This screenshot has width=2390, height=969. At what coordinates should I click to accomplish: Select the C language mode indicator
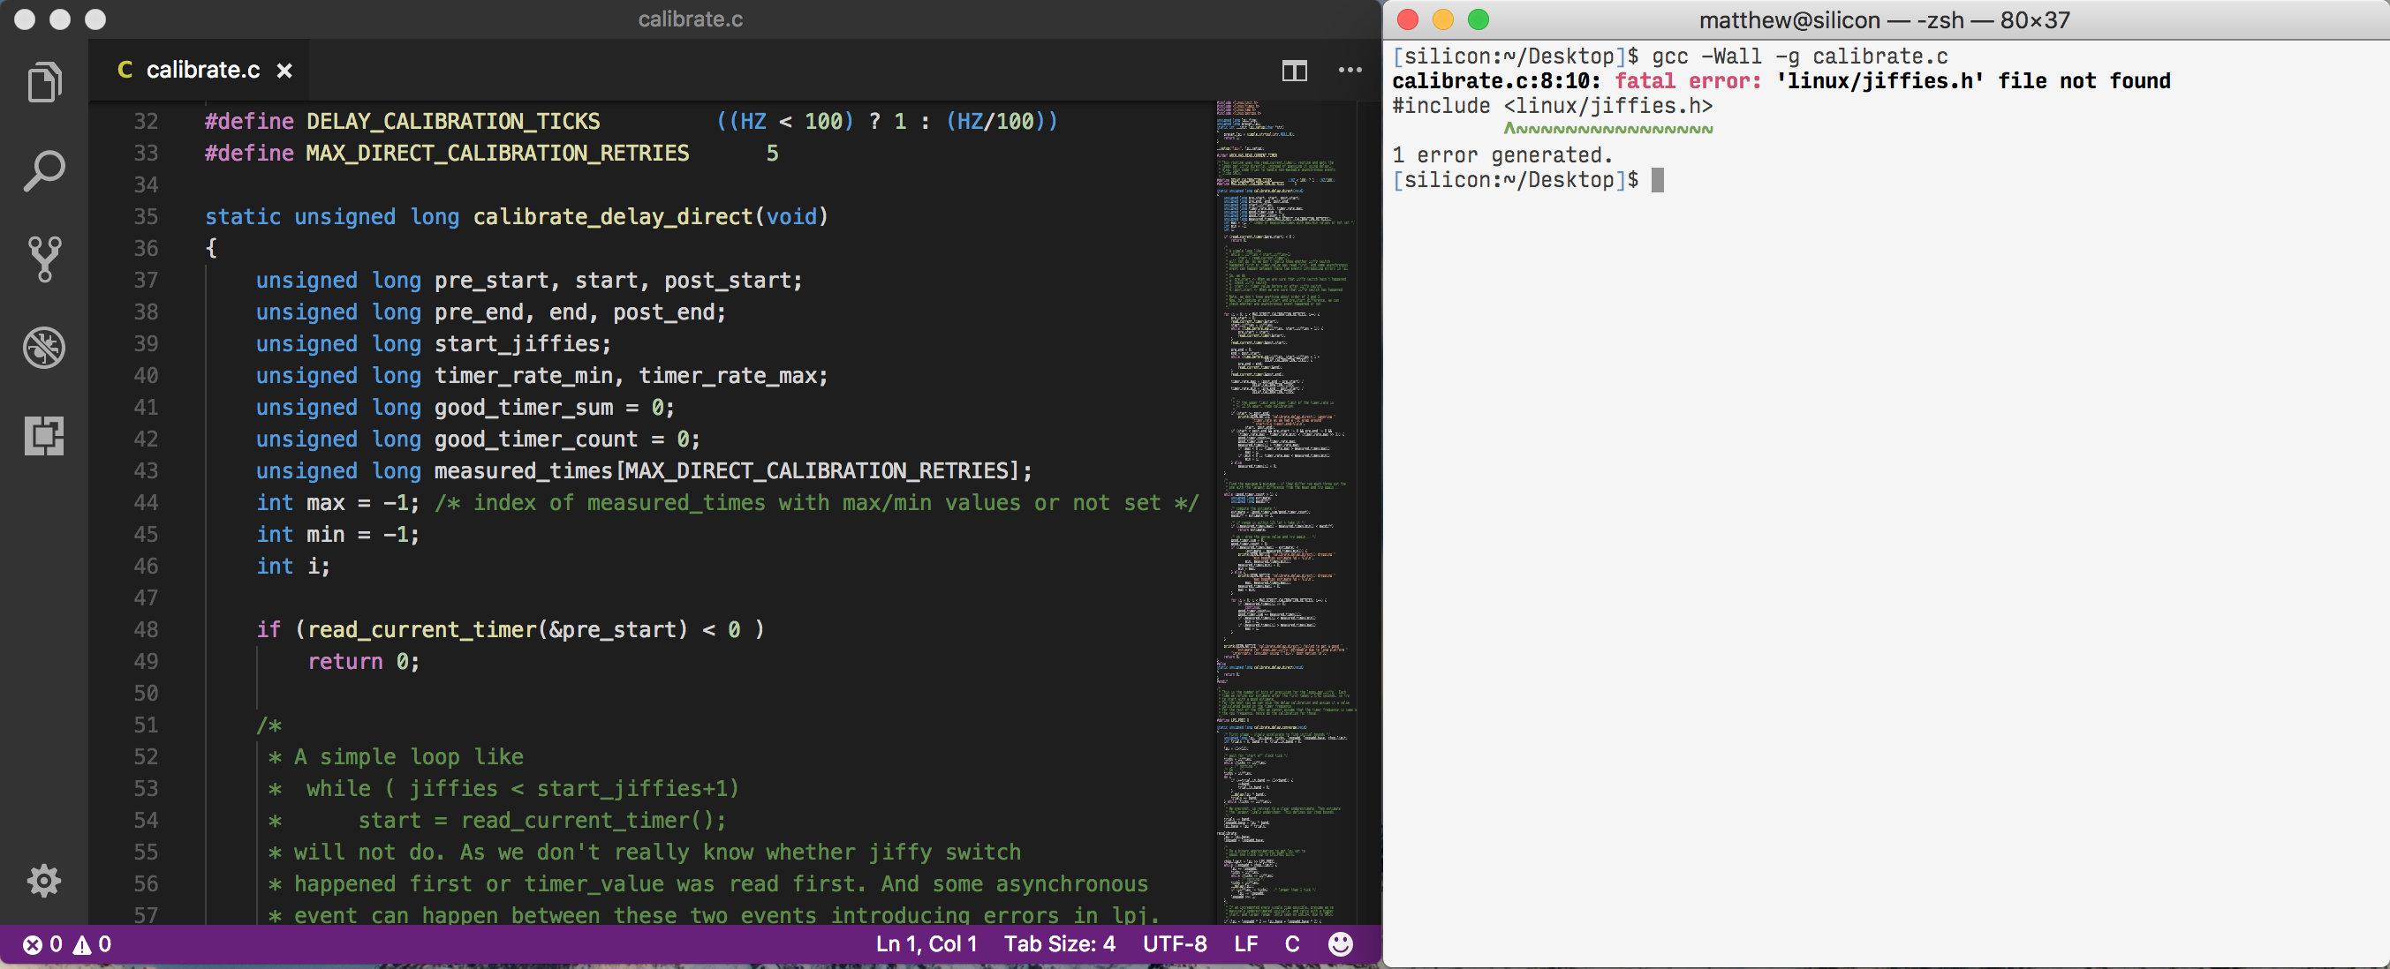(x=1291, y=944)
